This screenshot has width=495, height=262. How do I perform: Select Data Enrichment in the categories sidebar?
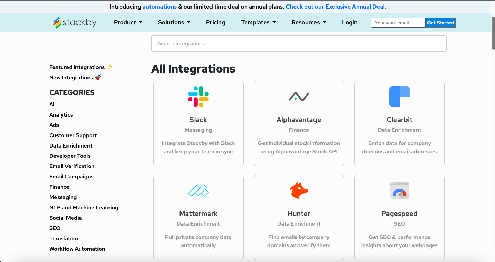coord(71,146)
